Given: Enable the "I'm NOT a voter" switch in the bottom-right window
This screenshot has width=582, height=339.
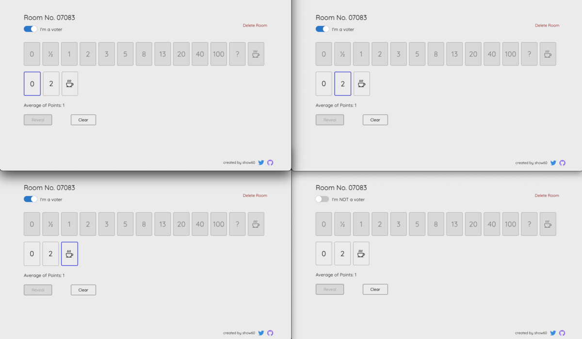Looking at the screenshot, I should (x=323, y=199).
